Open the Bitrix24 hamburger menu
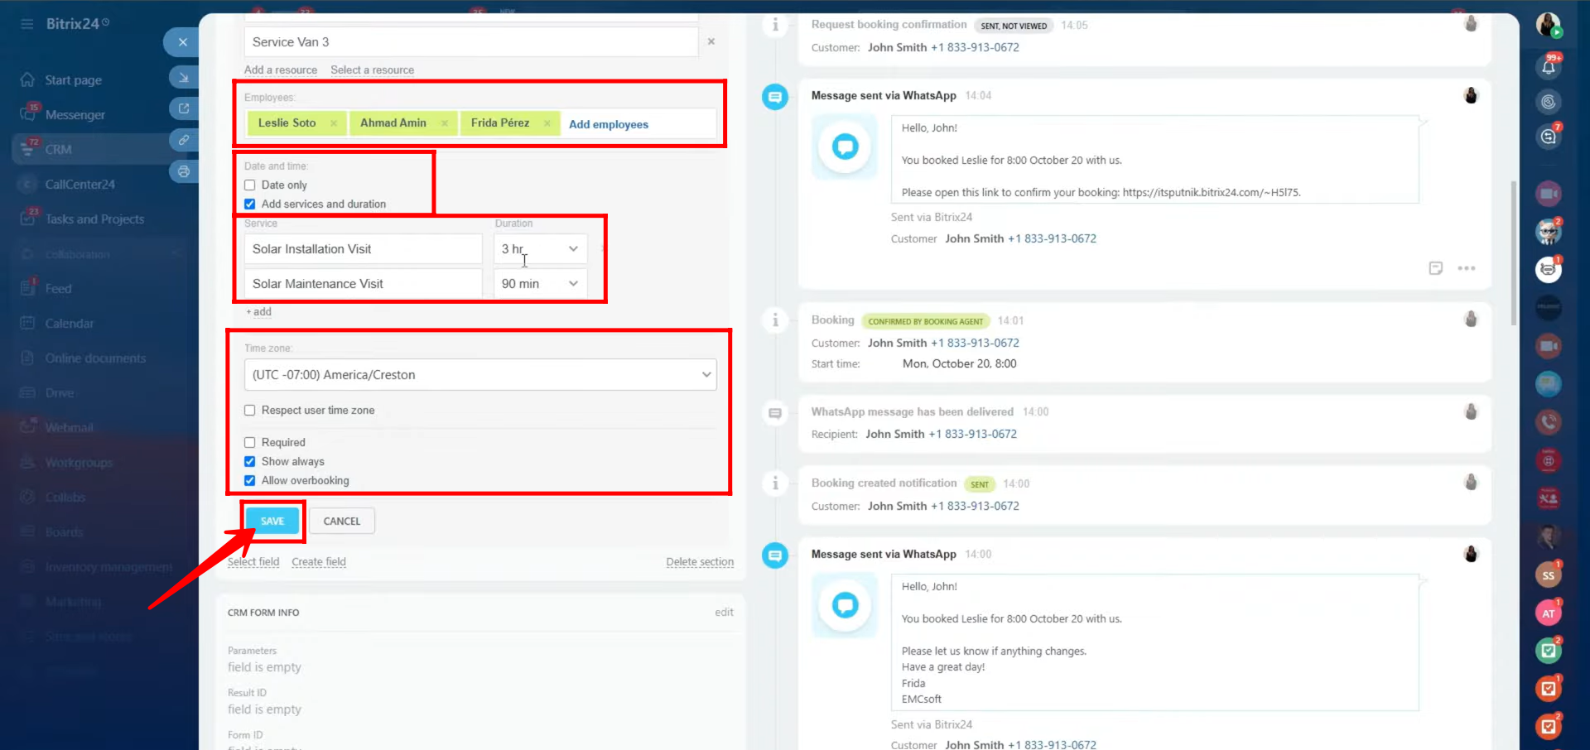The image size is (1590, 750). [x=27, y=24]
